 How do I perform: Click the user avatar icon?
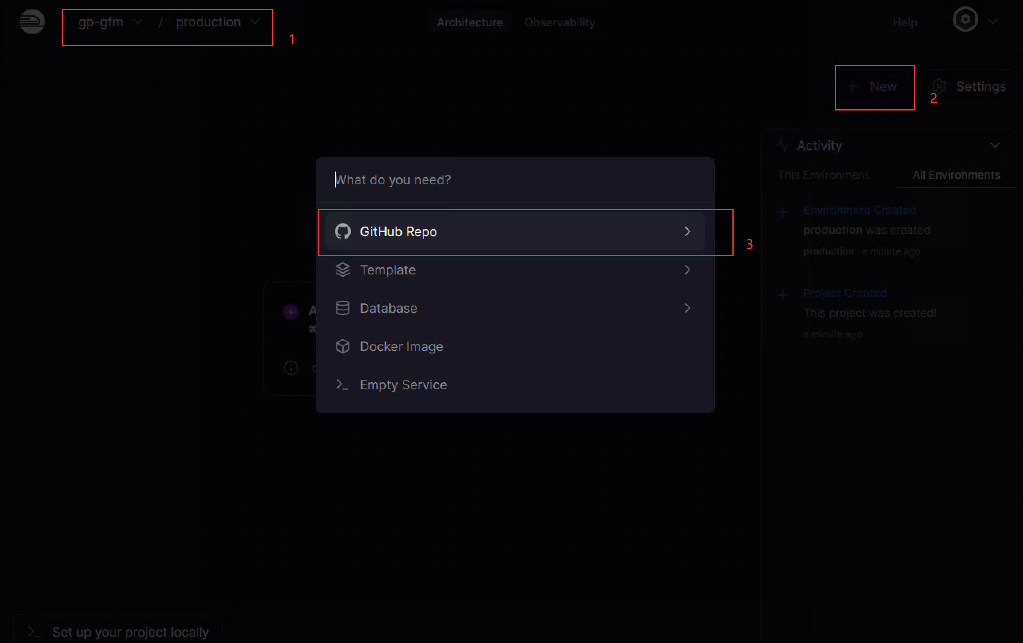(x=965, y=20)
